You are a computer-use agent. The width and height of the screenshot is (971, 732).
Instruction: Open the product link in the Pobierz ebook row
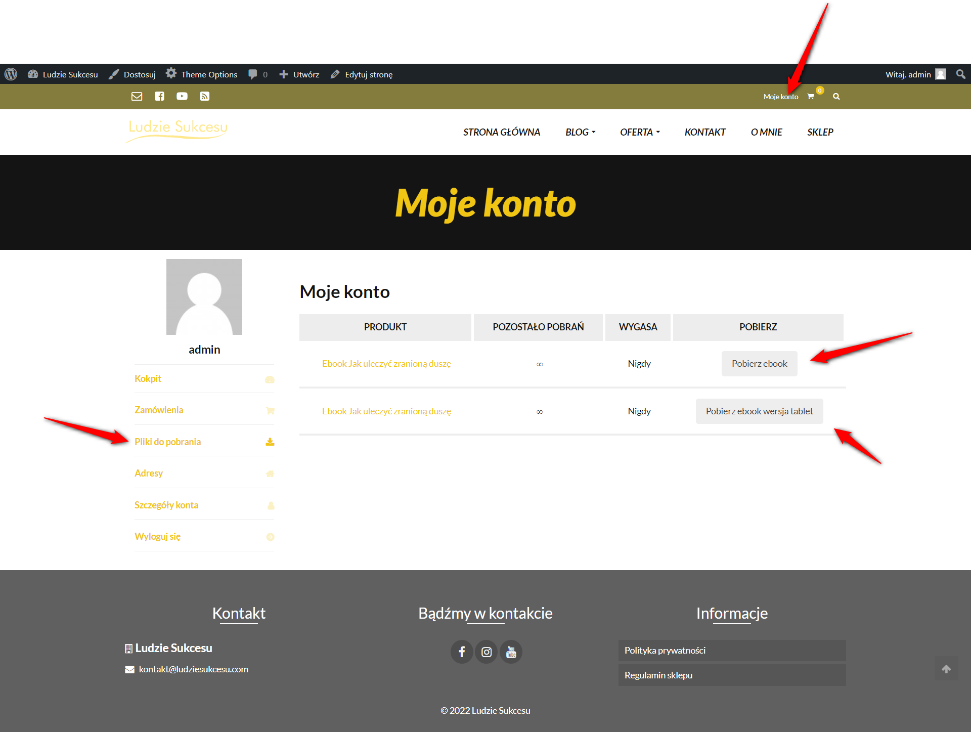386,364
